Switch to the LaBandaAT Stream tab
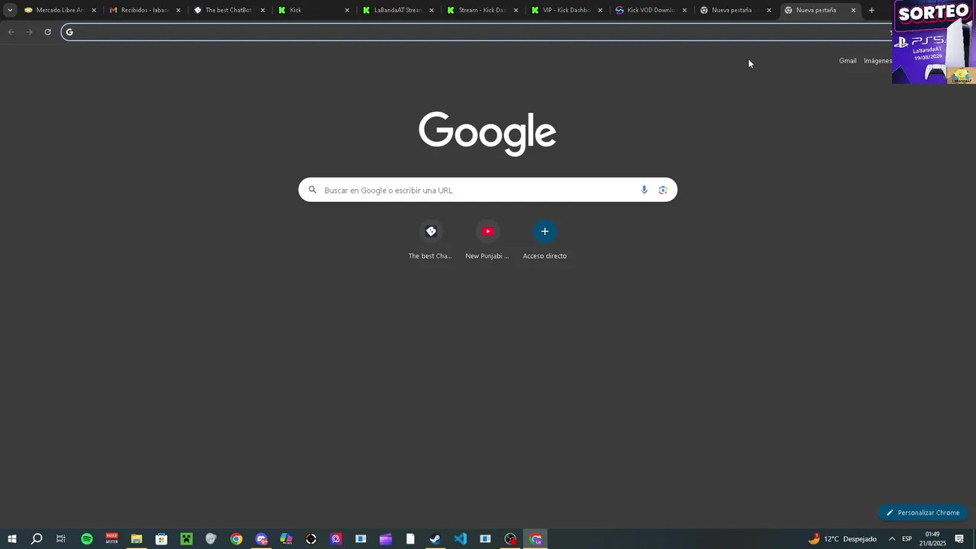Viewport: 976px width, 549px height. [x=397, y=10]
